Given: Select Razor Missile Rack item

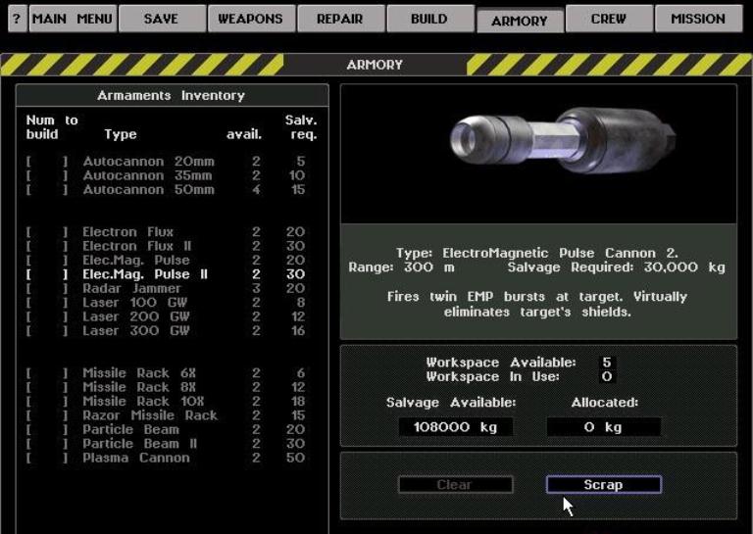Looking at the screenshot, I should pyautogui.click(x=149, y=415).
